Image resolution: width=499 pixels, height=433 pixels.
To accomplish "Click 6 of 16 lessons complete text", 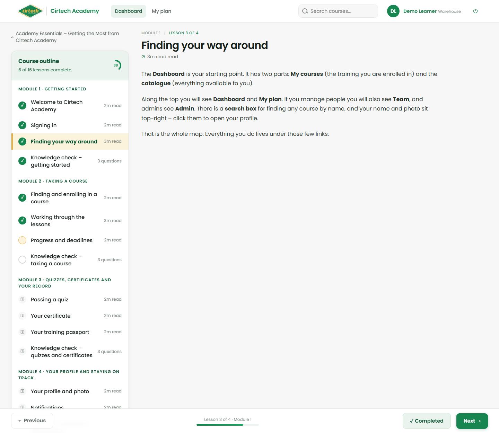I will coord(45,70).
